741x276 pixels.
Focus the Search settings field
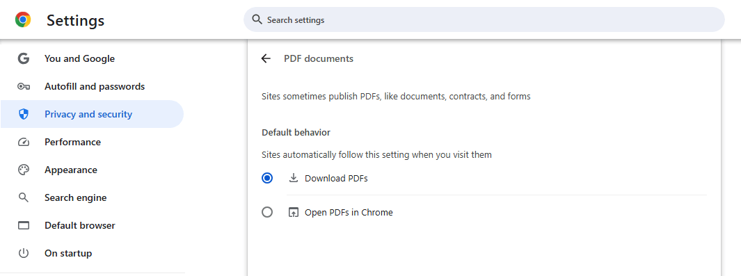(x=484, y=20)
